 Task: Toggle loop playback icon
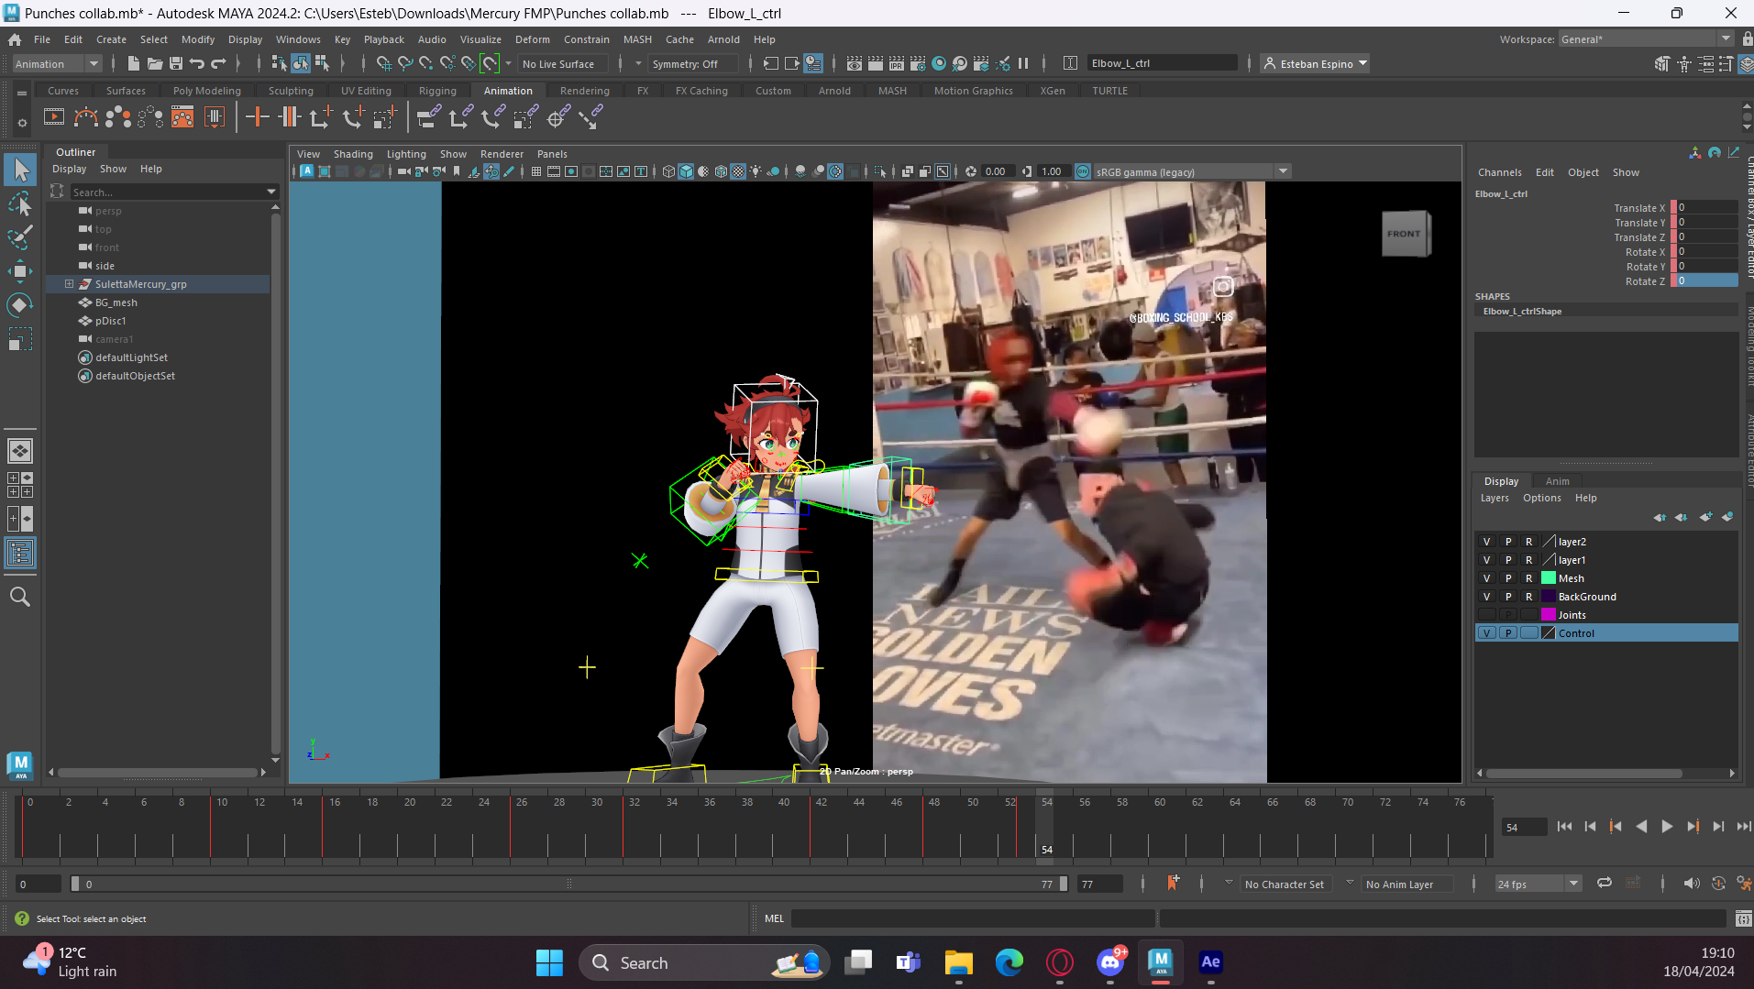(1605, 884)
